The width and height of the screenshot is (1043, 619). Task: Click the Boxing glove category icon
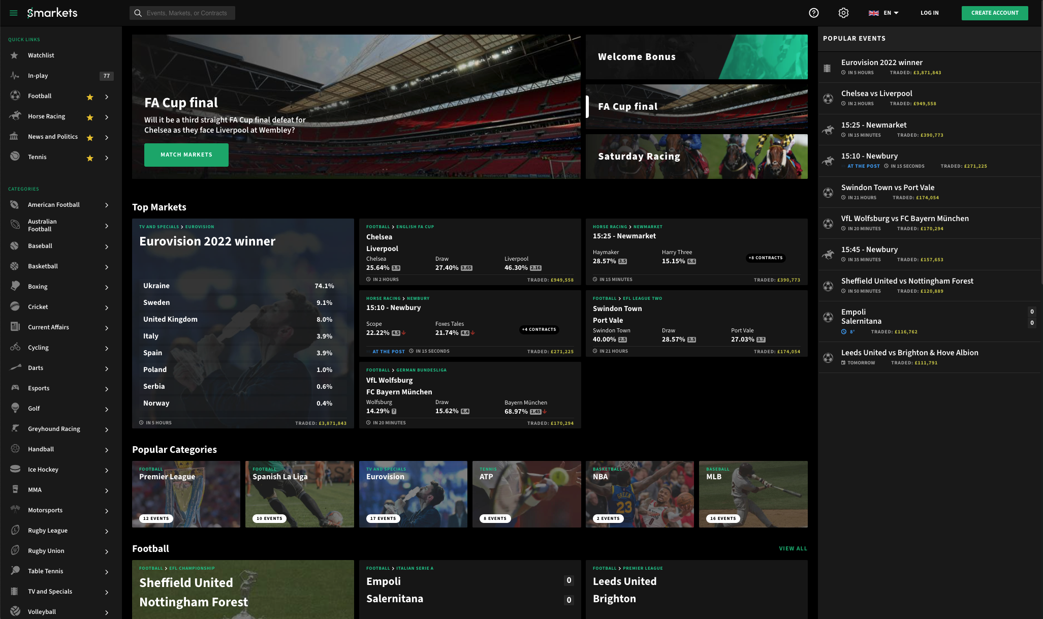(15, 286)
